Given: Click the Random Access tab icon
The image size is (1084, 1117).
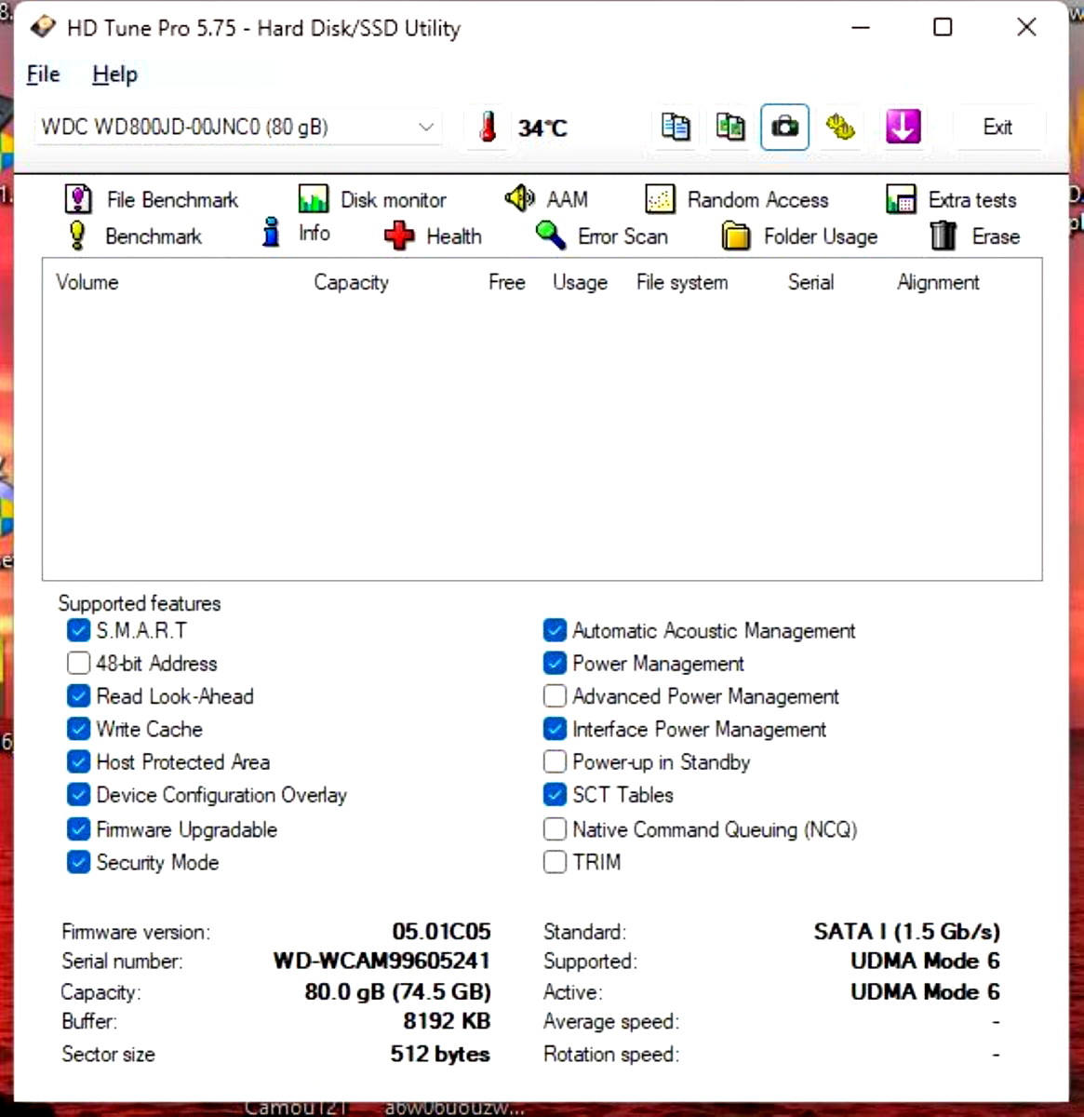Looking at the screenshot, I should [x=660, y=199].
